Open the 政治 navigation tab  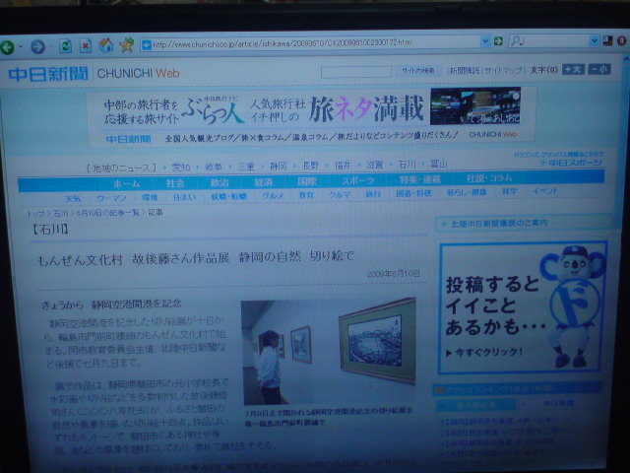tap(220, 182)
